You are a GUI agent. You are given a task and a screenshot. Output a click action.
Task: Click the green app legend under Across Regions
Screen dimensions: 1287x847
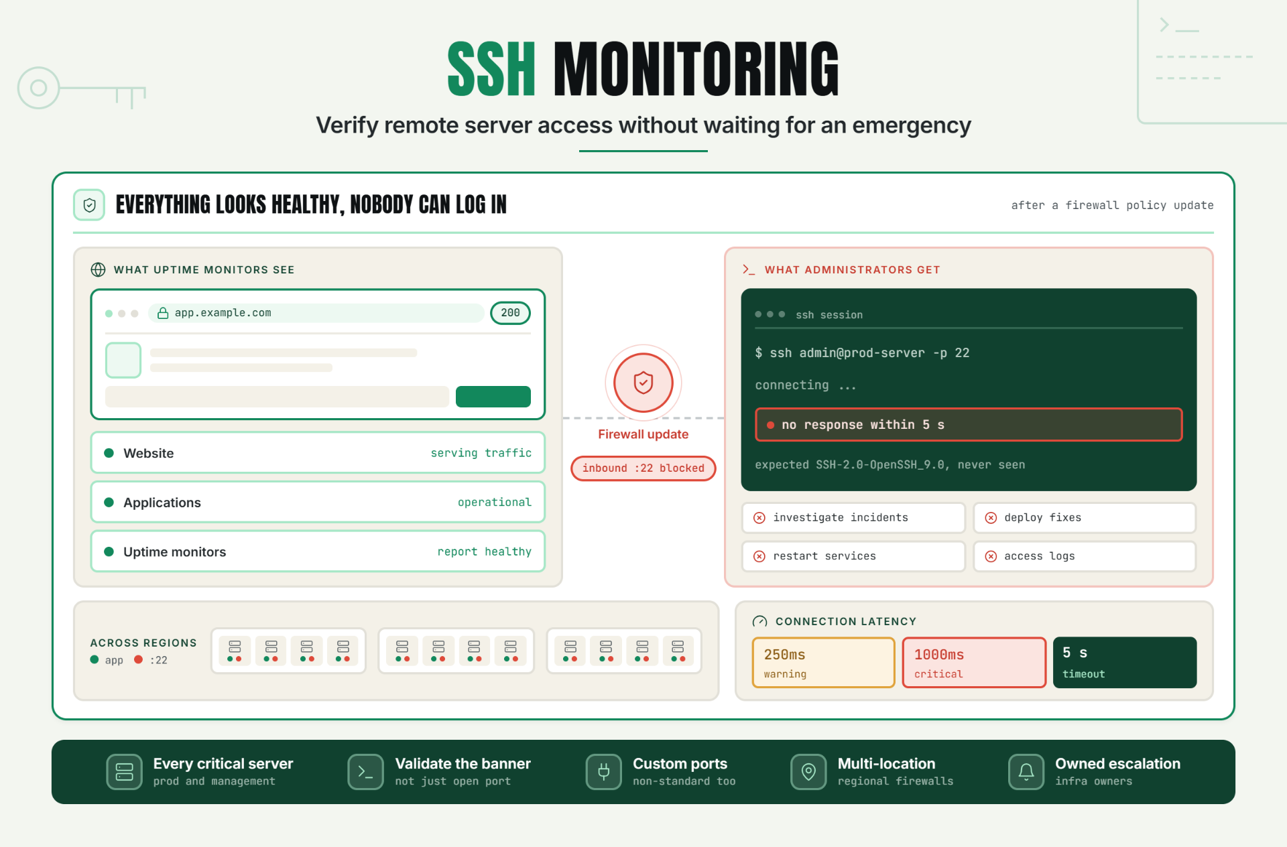(x=107, y=660)
